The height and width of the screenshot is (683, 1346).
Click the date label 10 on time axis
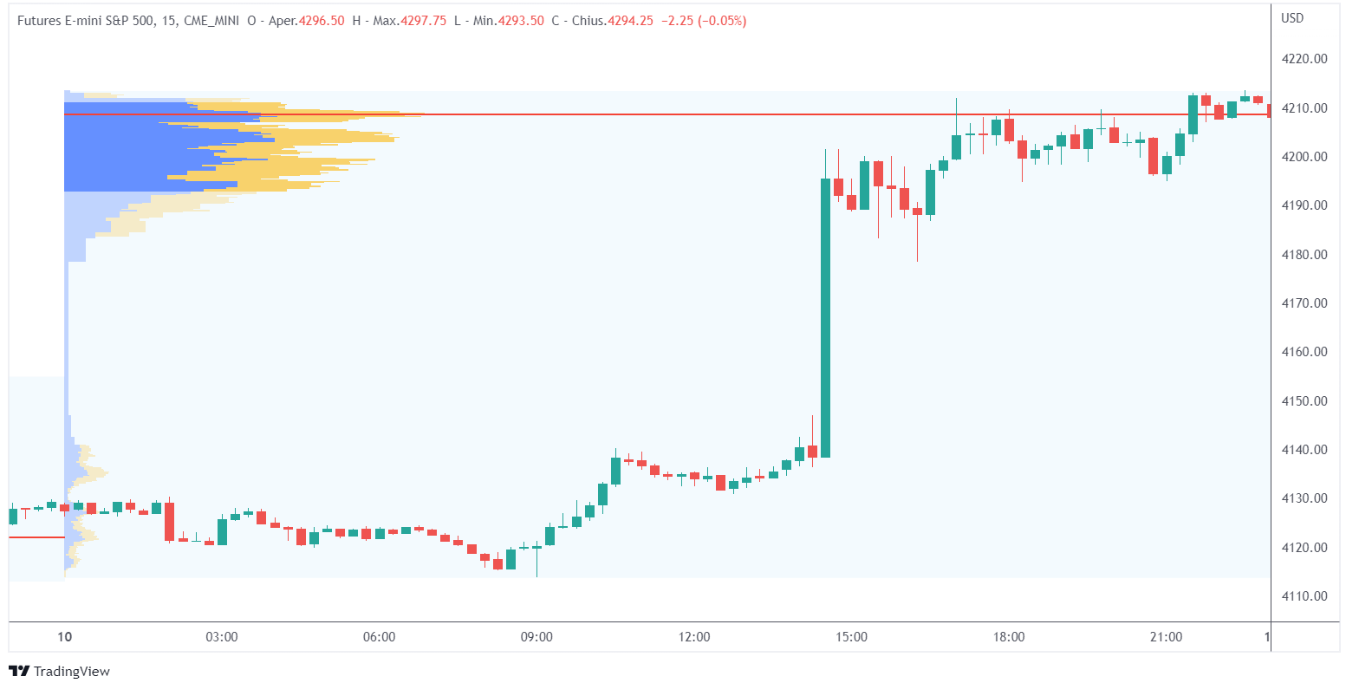[64, 637]
